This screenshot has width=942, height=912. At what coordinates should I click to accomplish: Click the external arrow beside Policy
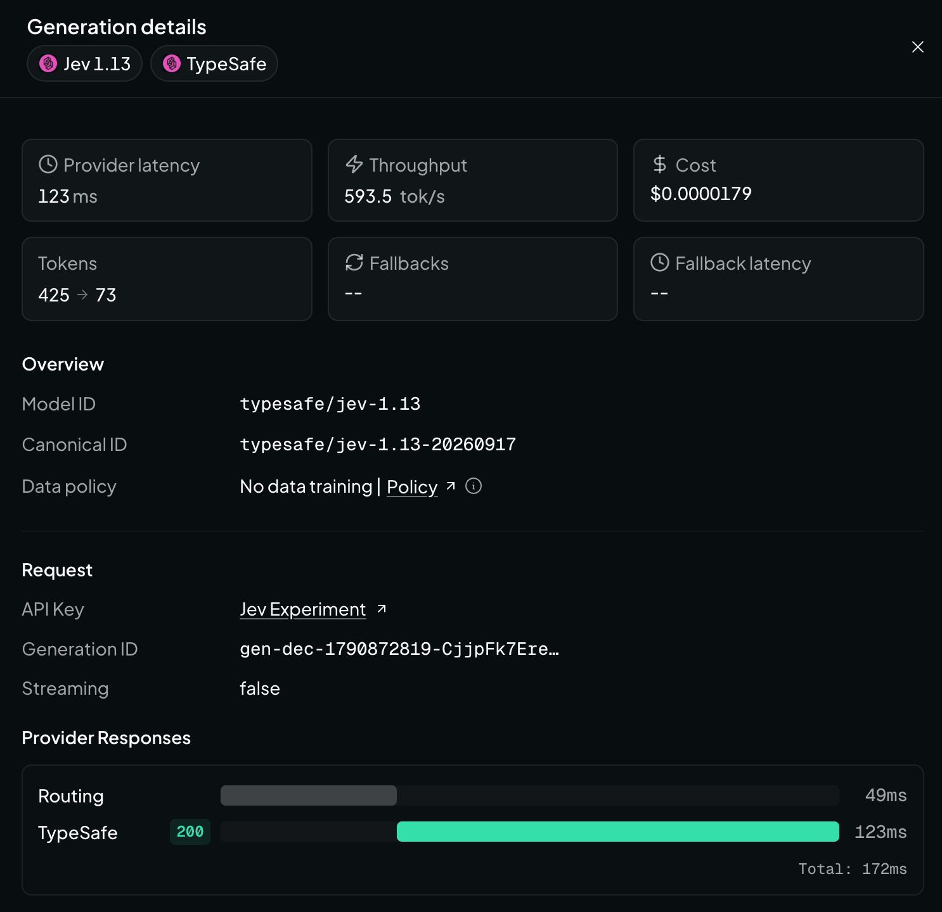point(451,486)
